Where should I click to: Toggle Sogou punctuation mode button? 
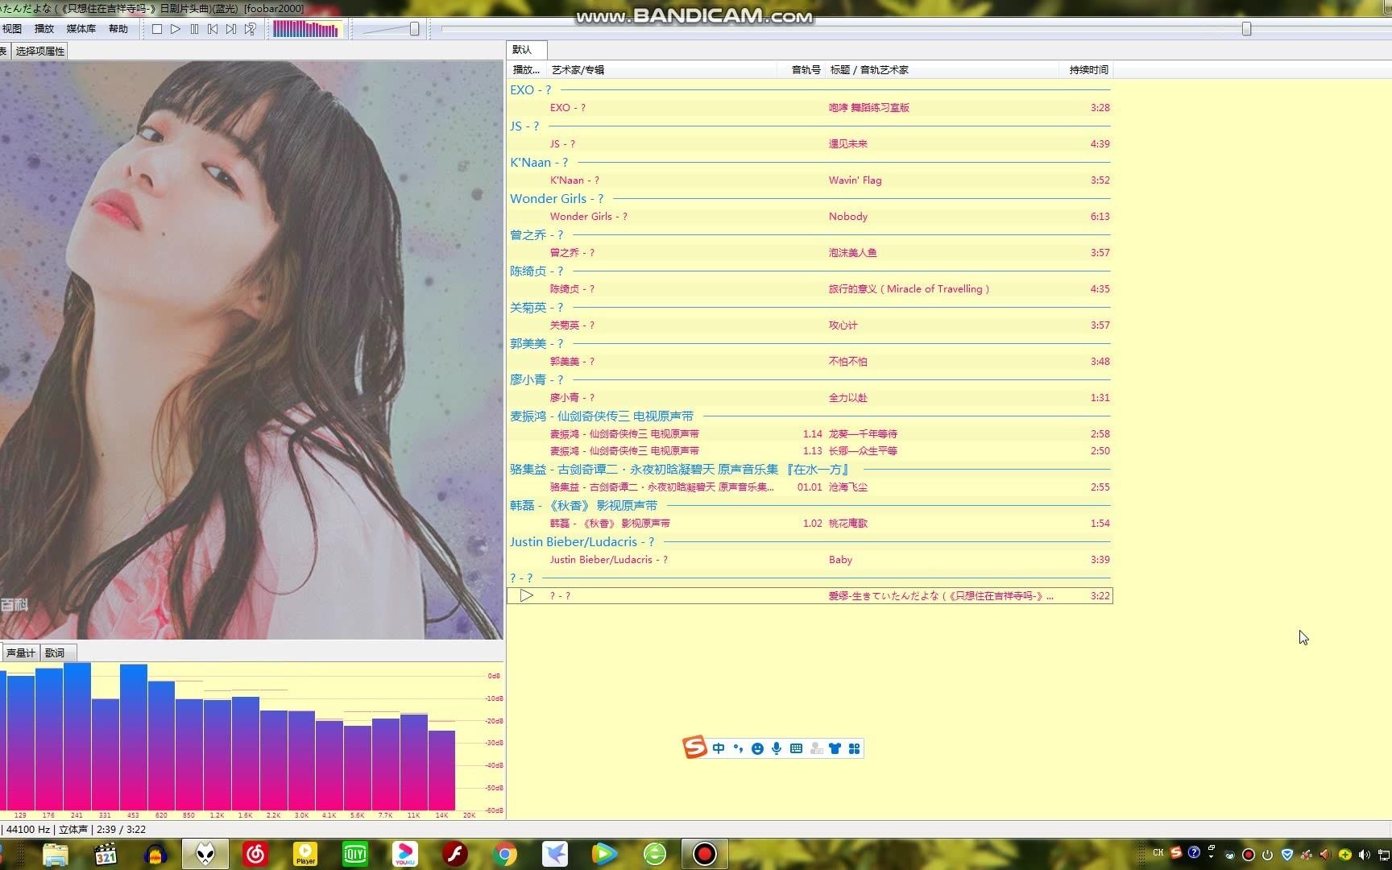tap(738, 748)
